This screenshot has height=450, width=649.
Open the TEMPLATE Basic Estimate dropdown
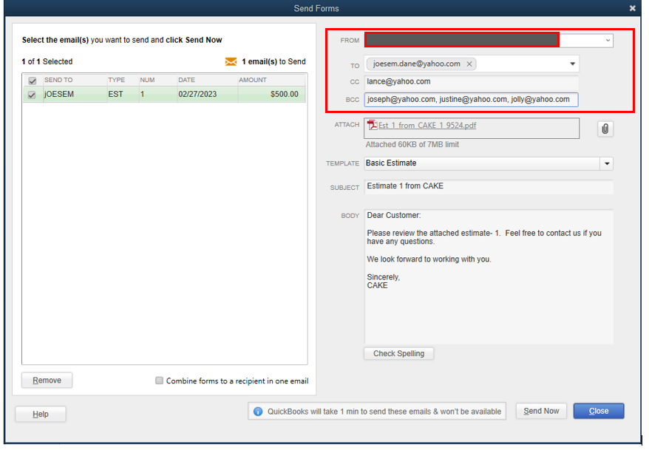607,164
